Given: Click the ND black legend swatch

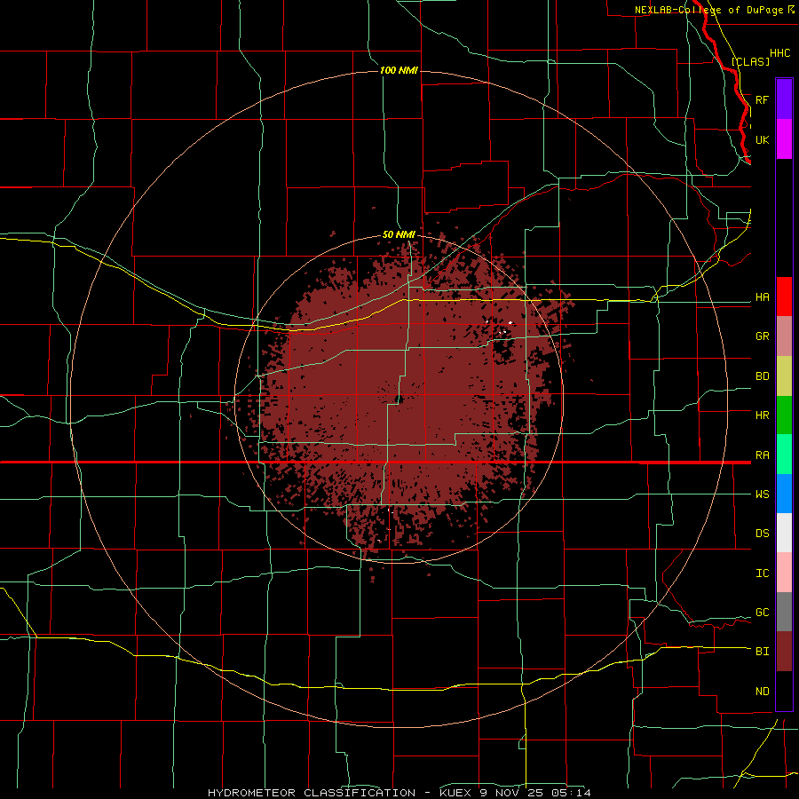Looking at the screenshot, I should tap(784, 691).
